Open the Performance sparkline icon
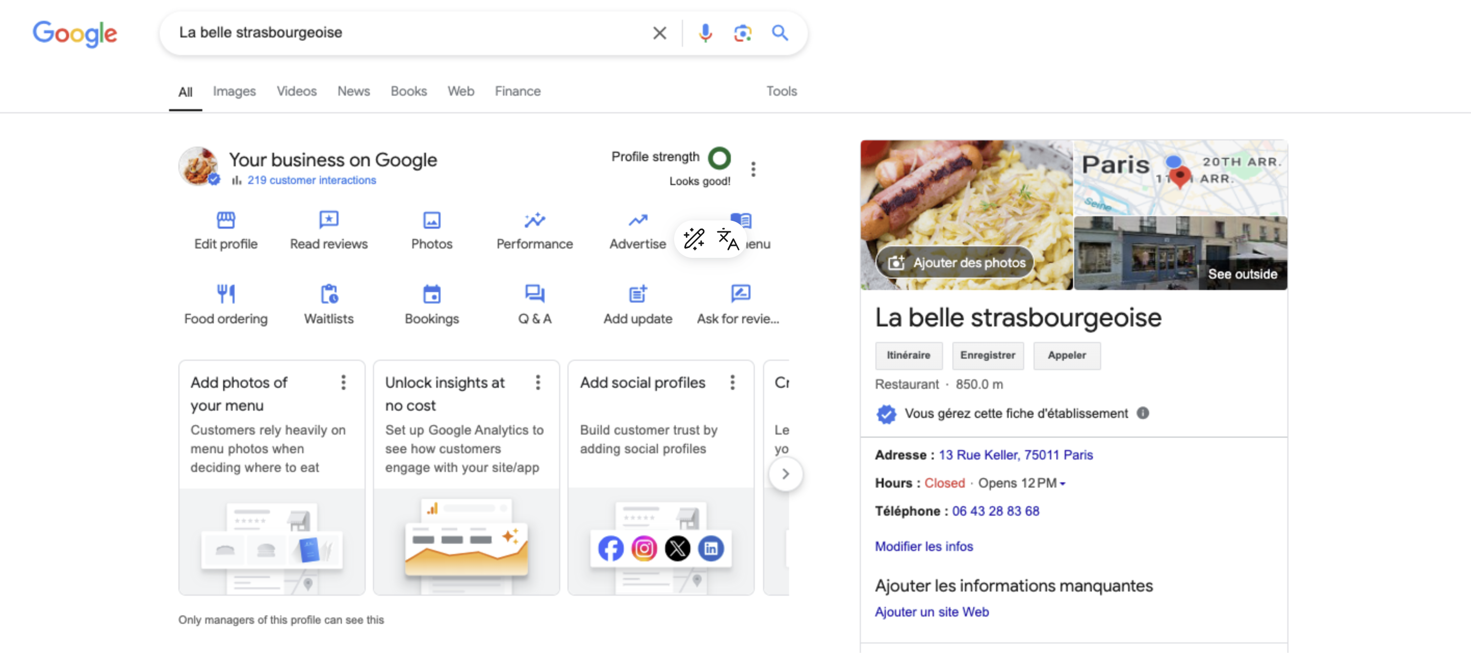This screenshot has width=1471, height=657. tap(535, 220)
